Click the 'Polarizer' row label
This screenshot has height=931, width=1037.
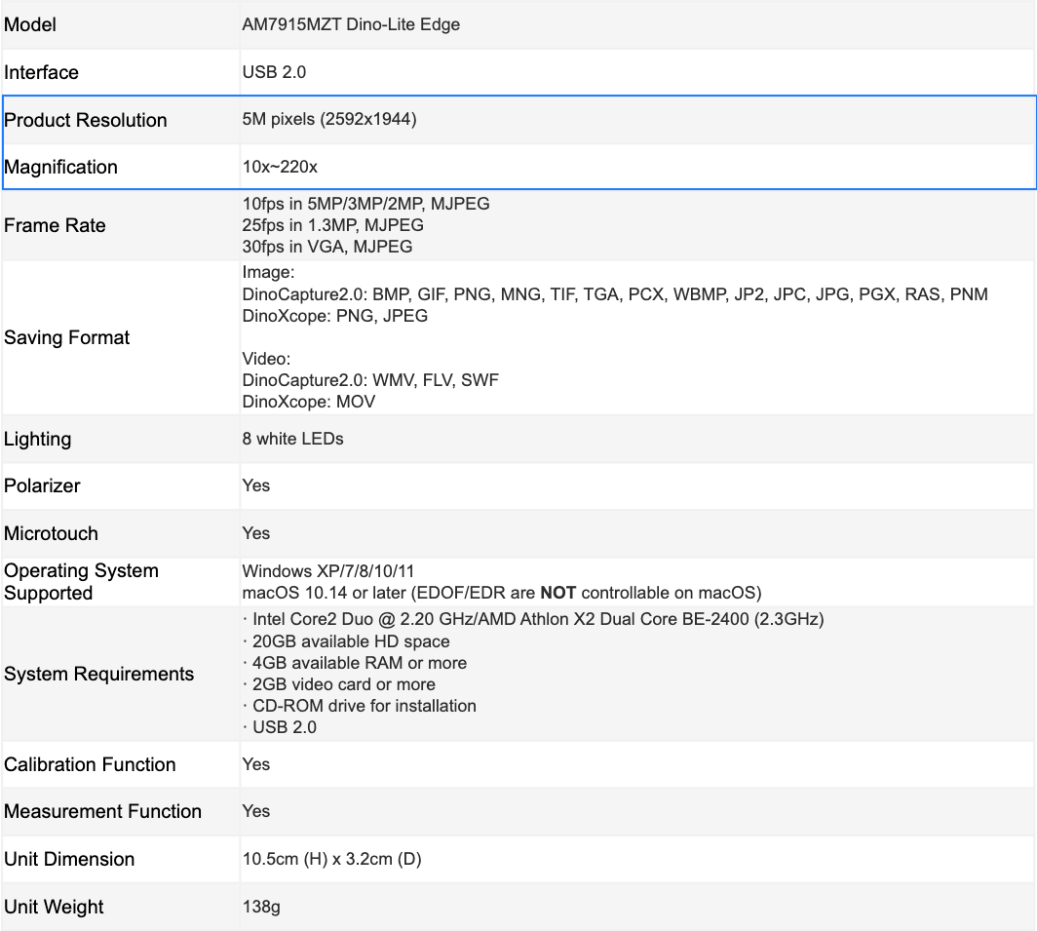42,486
